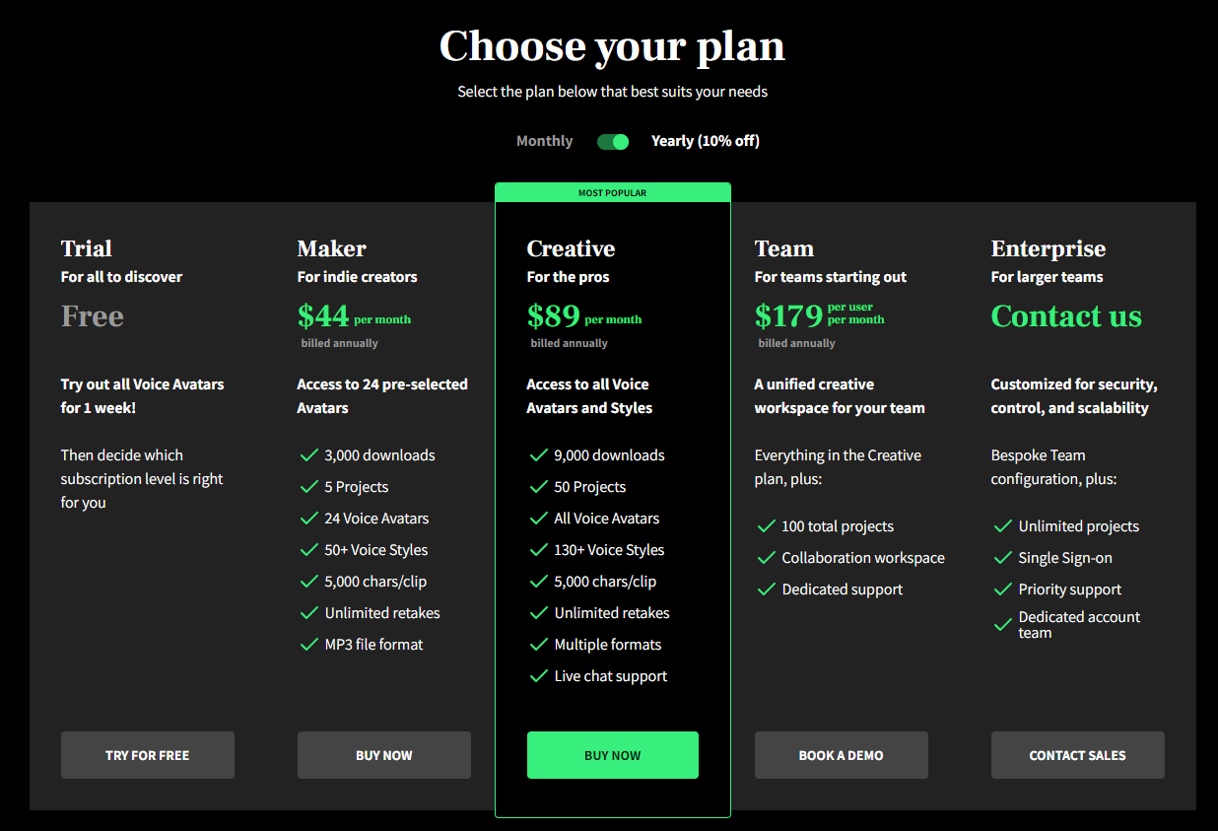This screenshot has height=831, width=1218.
Task: Click the checkmark beside Single Sign-on
Action: click(1003, 558)
